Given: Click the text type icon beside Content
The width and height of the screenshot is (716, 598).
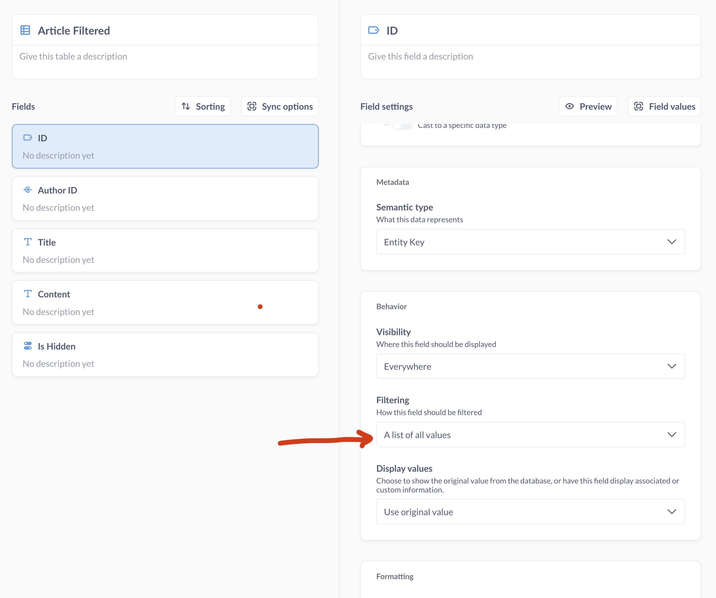Looking at the screenshot, I should [x=27, y=294].
